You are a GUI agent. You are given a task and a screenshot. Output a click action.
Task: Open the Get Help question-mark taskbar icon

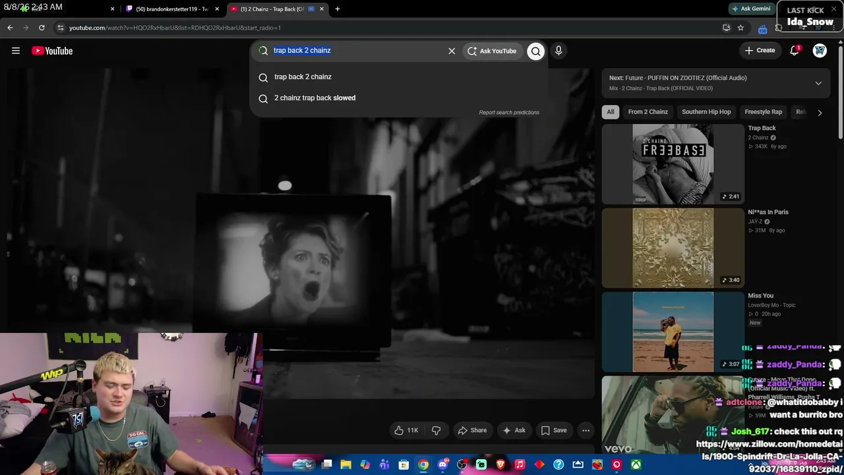[x=558, y=465]
